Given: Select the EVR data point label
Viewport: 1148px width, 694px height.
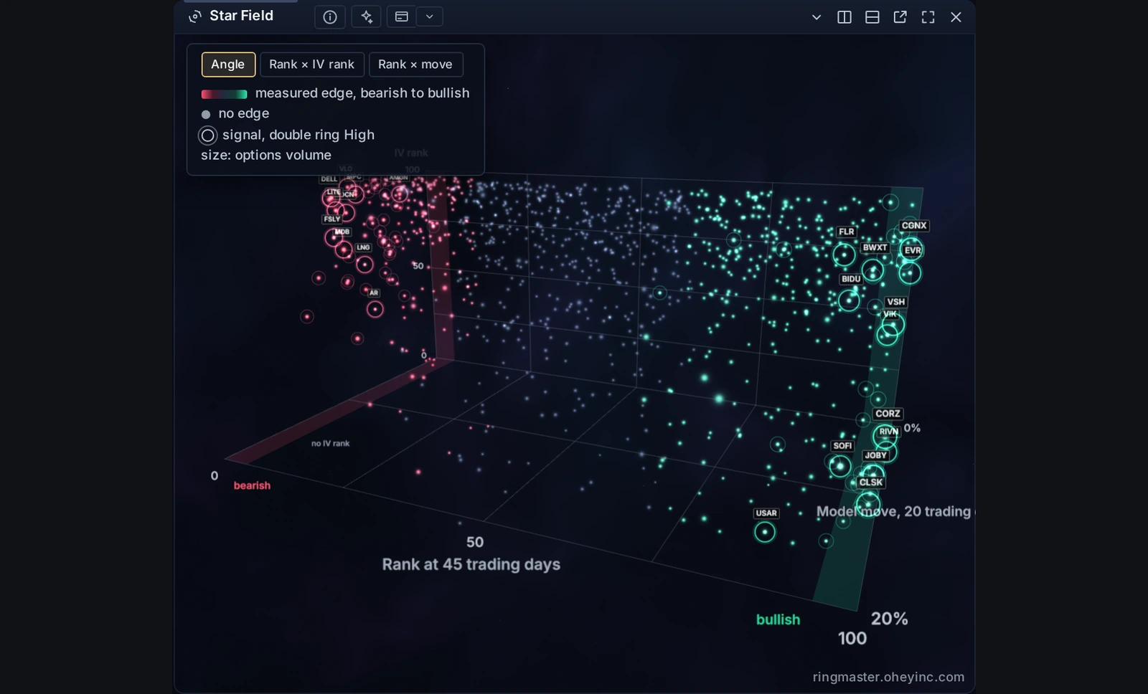Looking at the screenshot, I should click(x=913, y=250).
